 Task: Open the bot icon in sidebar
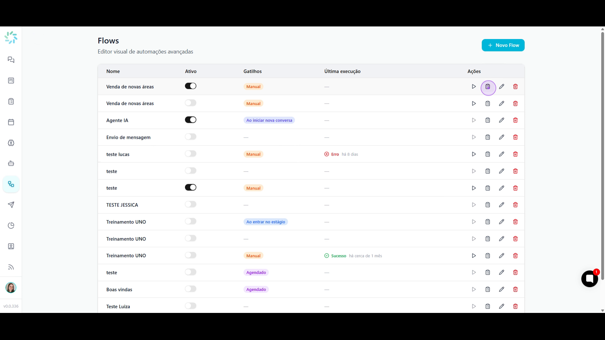pos(11,163)
